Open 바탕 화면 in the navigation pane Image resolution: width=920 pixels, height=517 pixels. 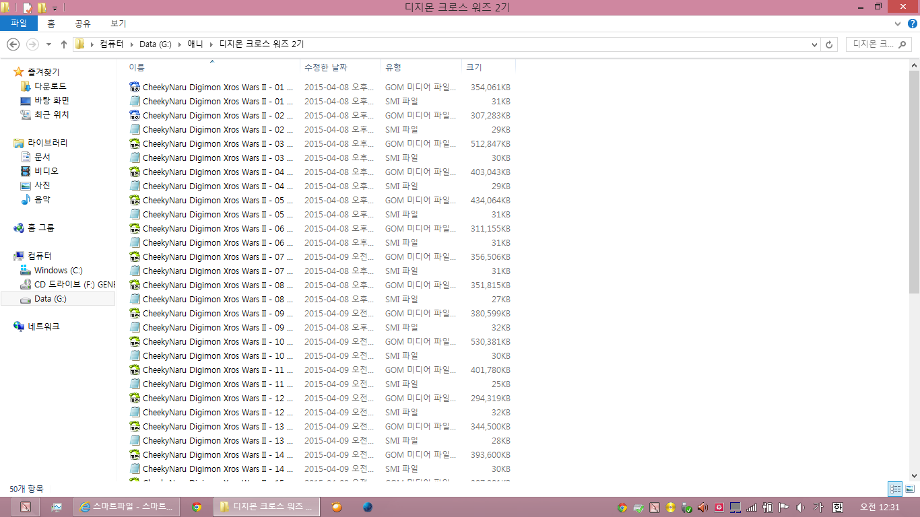click(52, 100)
